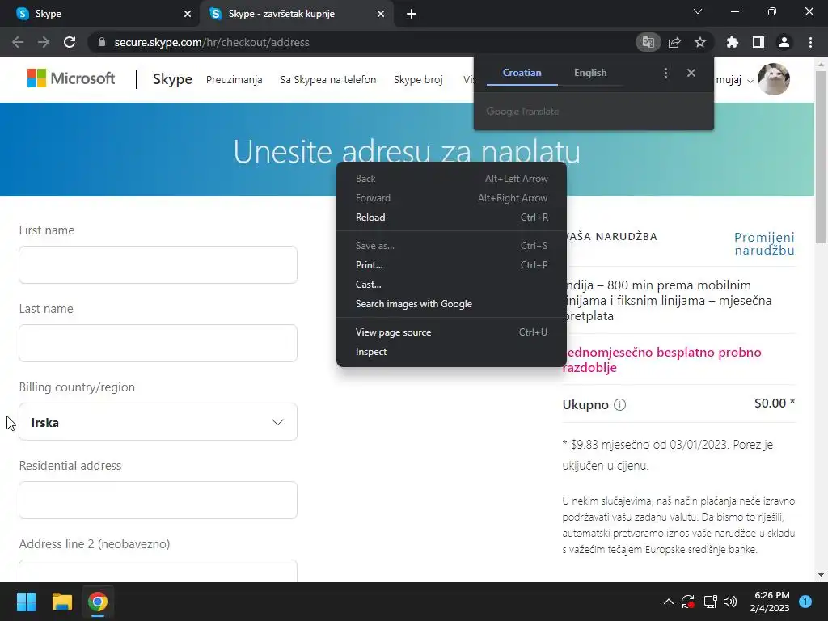Open the Chrome profile icon
The image size is (828, 621).
784,42
